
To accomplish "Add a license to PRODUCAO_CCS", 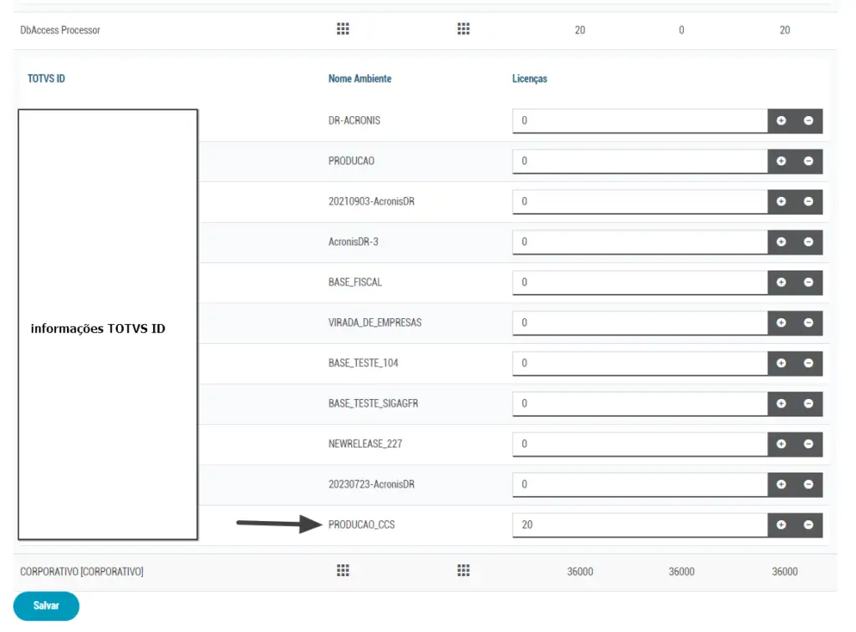I will (781, 525).
